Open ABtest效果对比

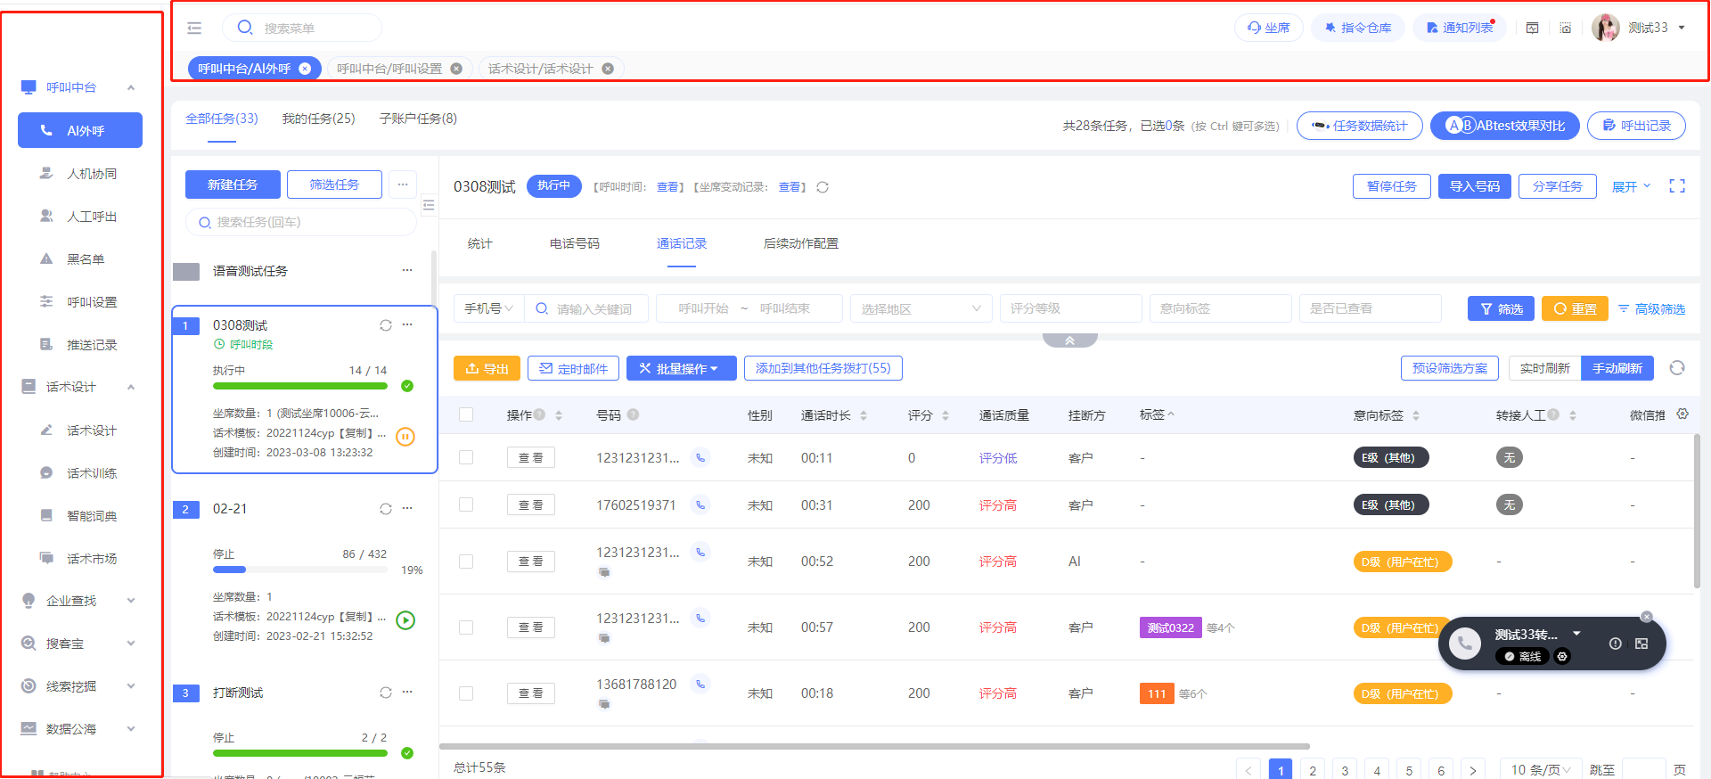pos(1505,126)
